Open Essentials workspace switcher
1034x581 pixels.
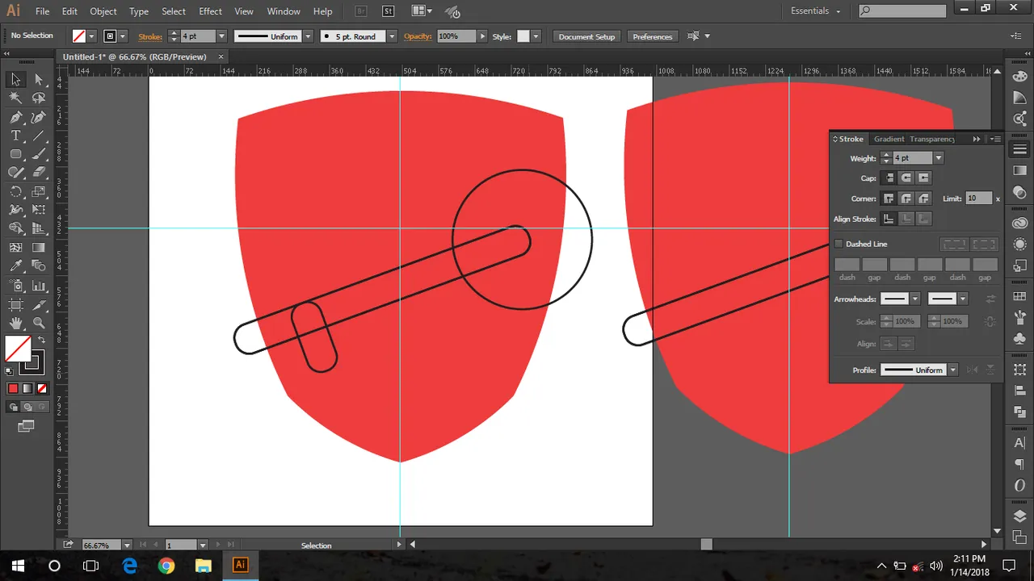pos(815,11)
